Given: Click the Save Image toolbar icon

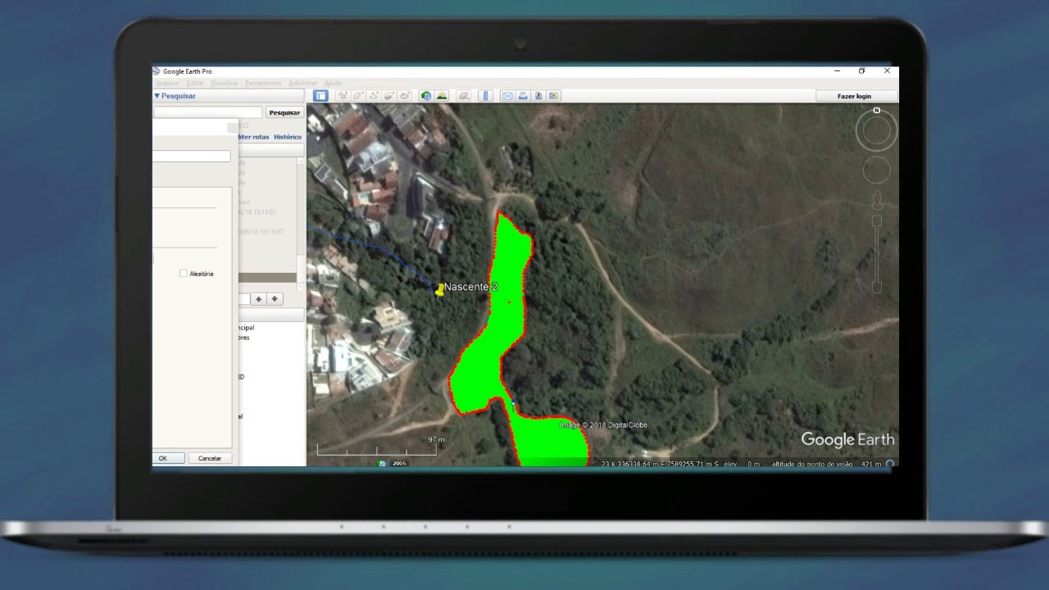Looking at the screenshot, I should point(538,96).
